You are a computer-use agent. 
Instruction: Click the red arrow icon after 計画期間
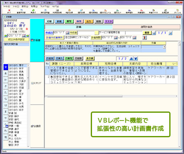[x=145, y=38]
